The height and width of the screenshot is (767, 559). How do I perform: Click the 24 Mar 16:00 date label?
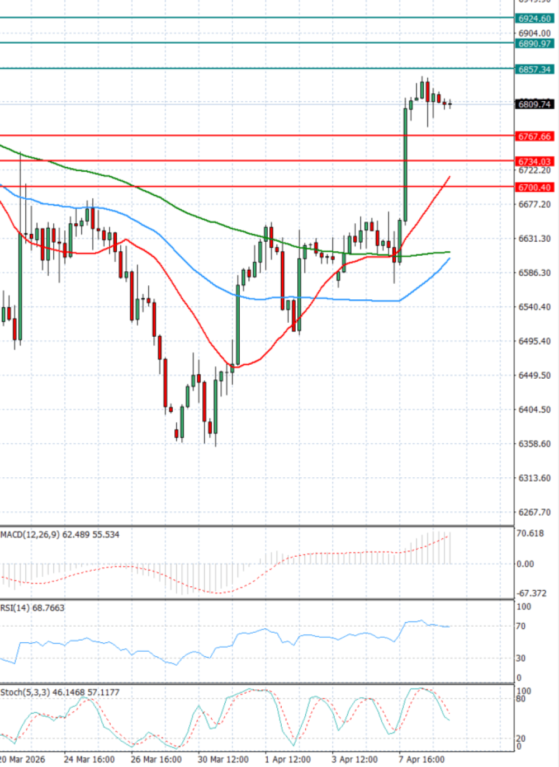pyautogui.click(x=89, y=759)
